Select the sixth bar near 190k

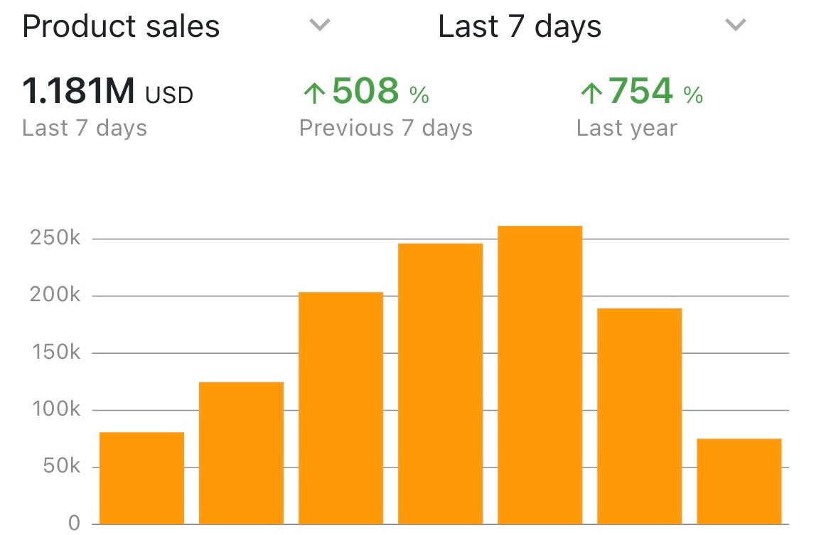[640, 416]
